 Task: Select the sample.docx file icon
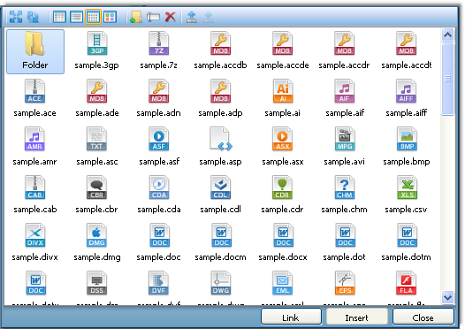(x=283, y=235)
